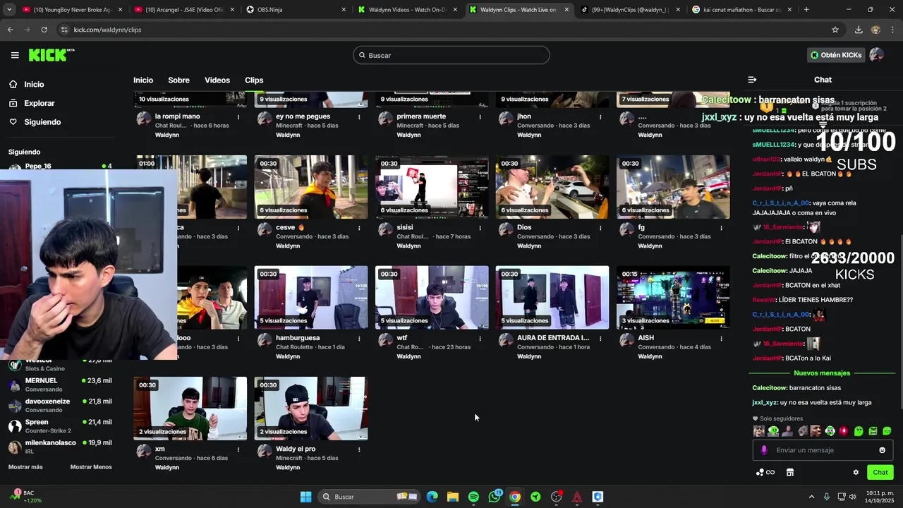Viewport: 903px width, 508px height.
Task: Switch to the Sobre channel tab
Action: (x=178, y=80)
